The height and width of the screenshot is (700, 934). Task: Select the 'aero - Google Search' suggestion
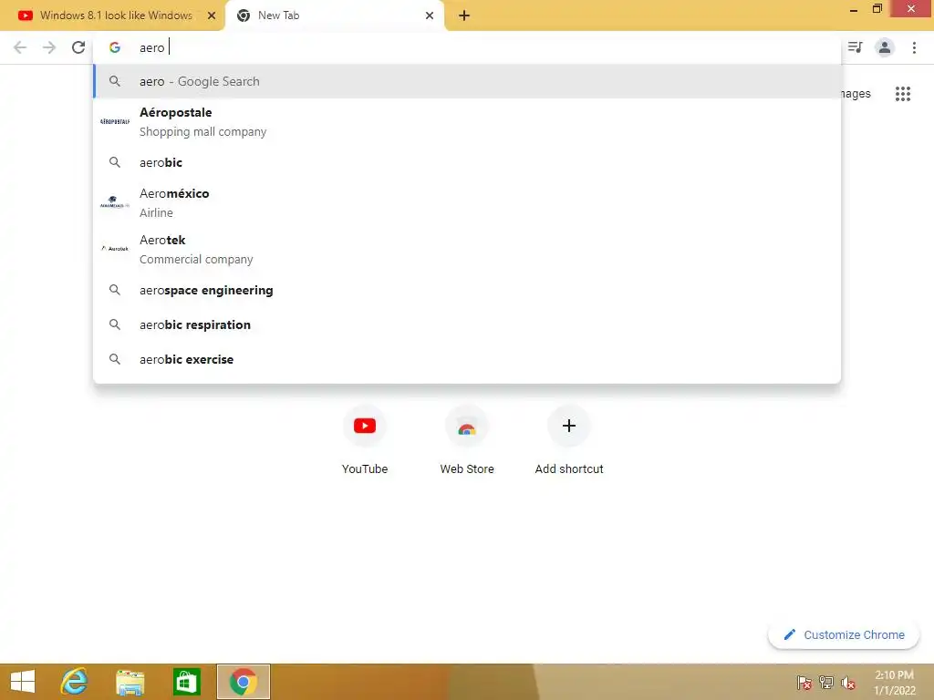[x=467, y=81]
